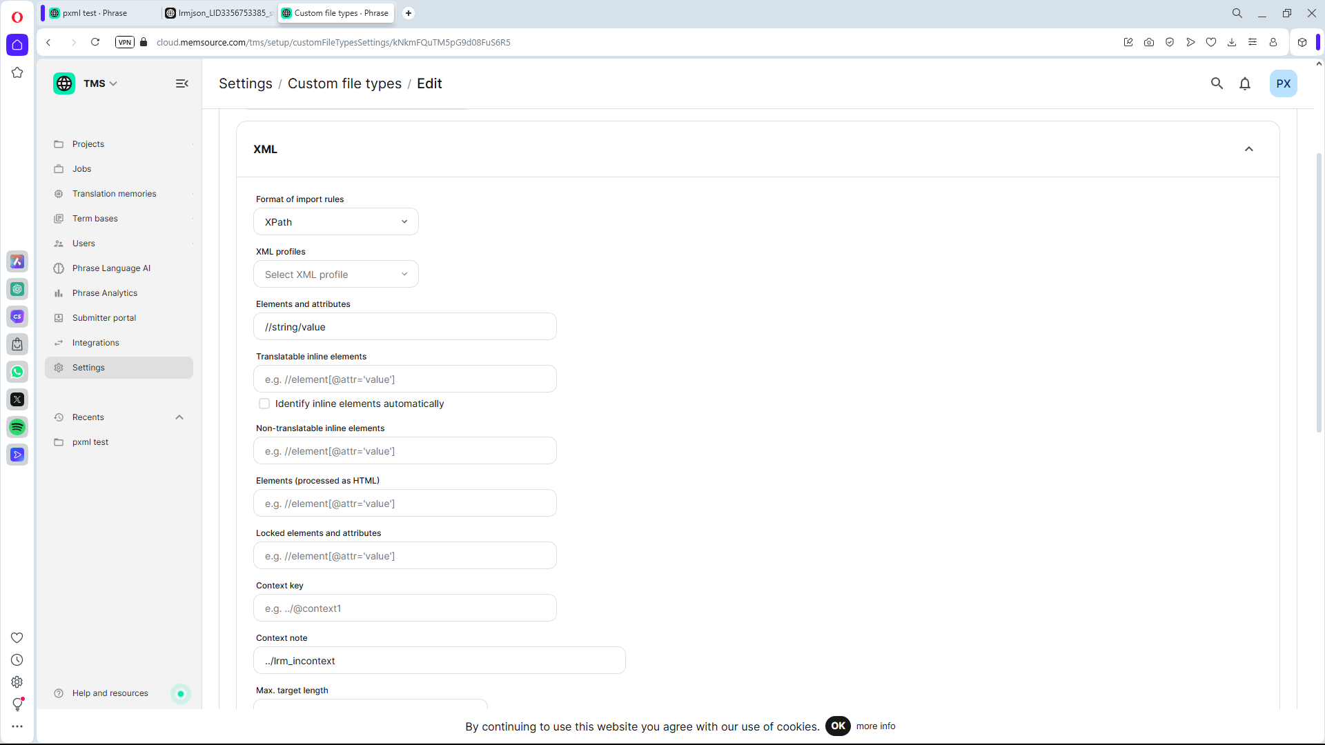Click the OK cookie consent button
Screen dimensions: 1325x745
click(x=838, y=726)
